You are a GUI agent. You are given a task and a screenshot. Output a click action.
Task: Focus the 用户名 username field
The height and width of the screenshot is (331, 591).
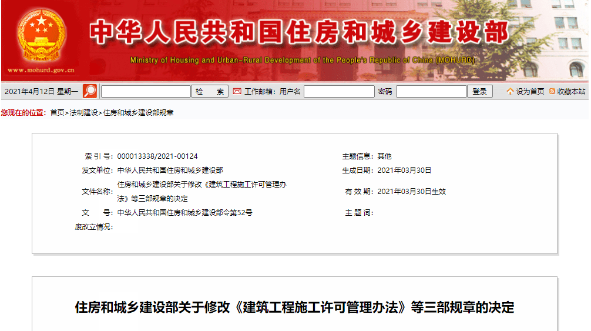[x=339, y=92]
